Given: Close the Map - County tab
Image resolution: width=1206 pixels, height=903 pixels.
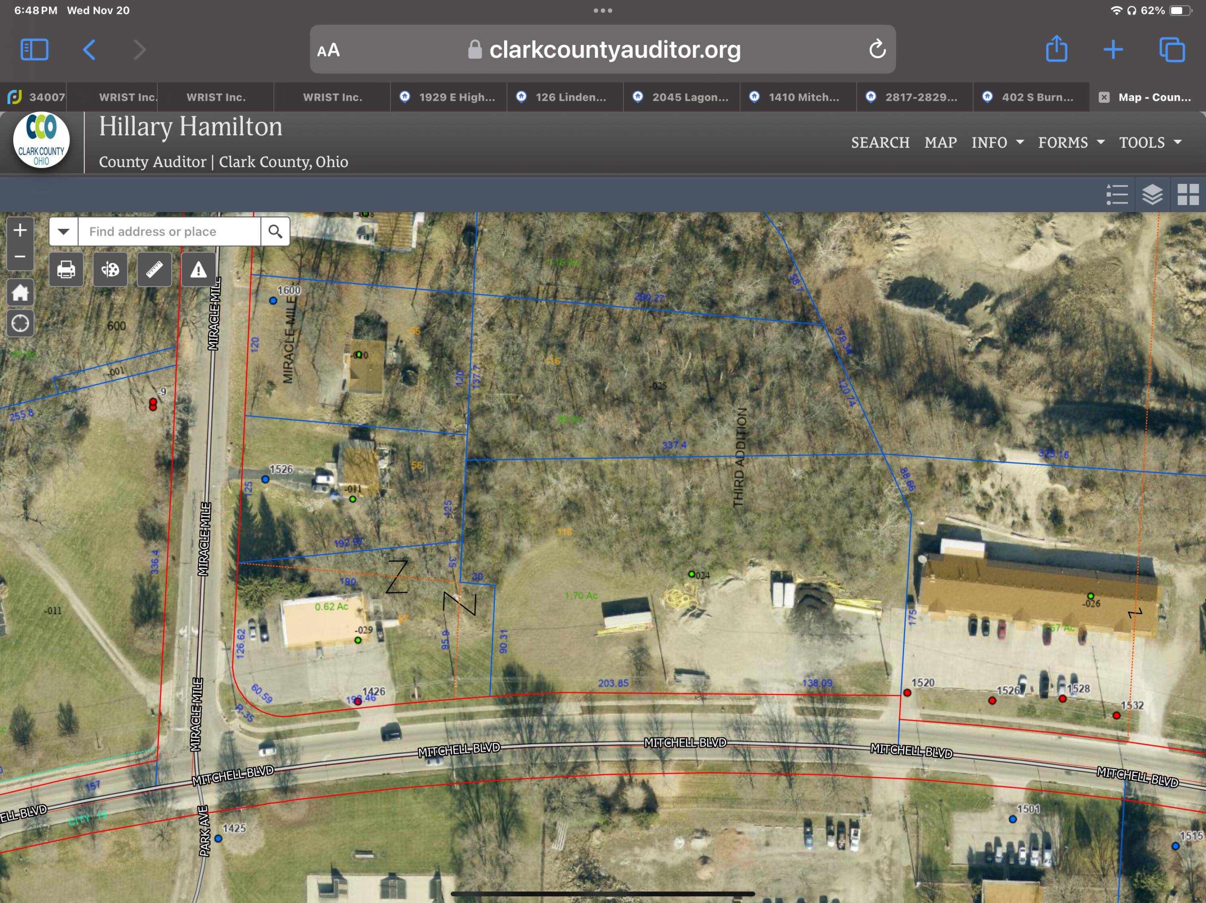Looking at the screenshot, I should point(1104,97).
